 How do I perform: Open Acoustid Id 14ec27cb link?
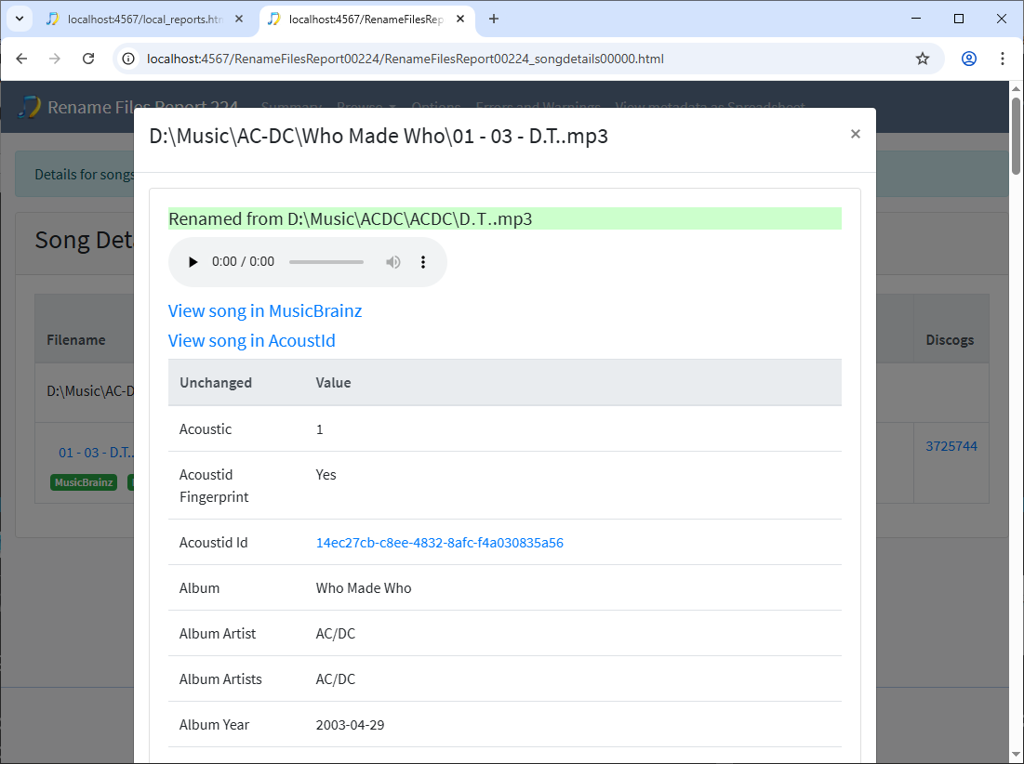[440, 543]
